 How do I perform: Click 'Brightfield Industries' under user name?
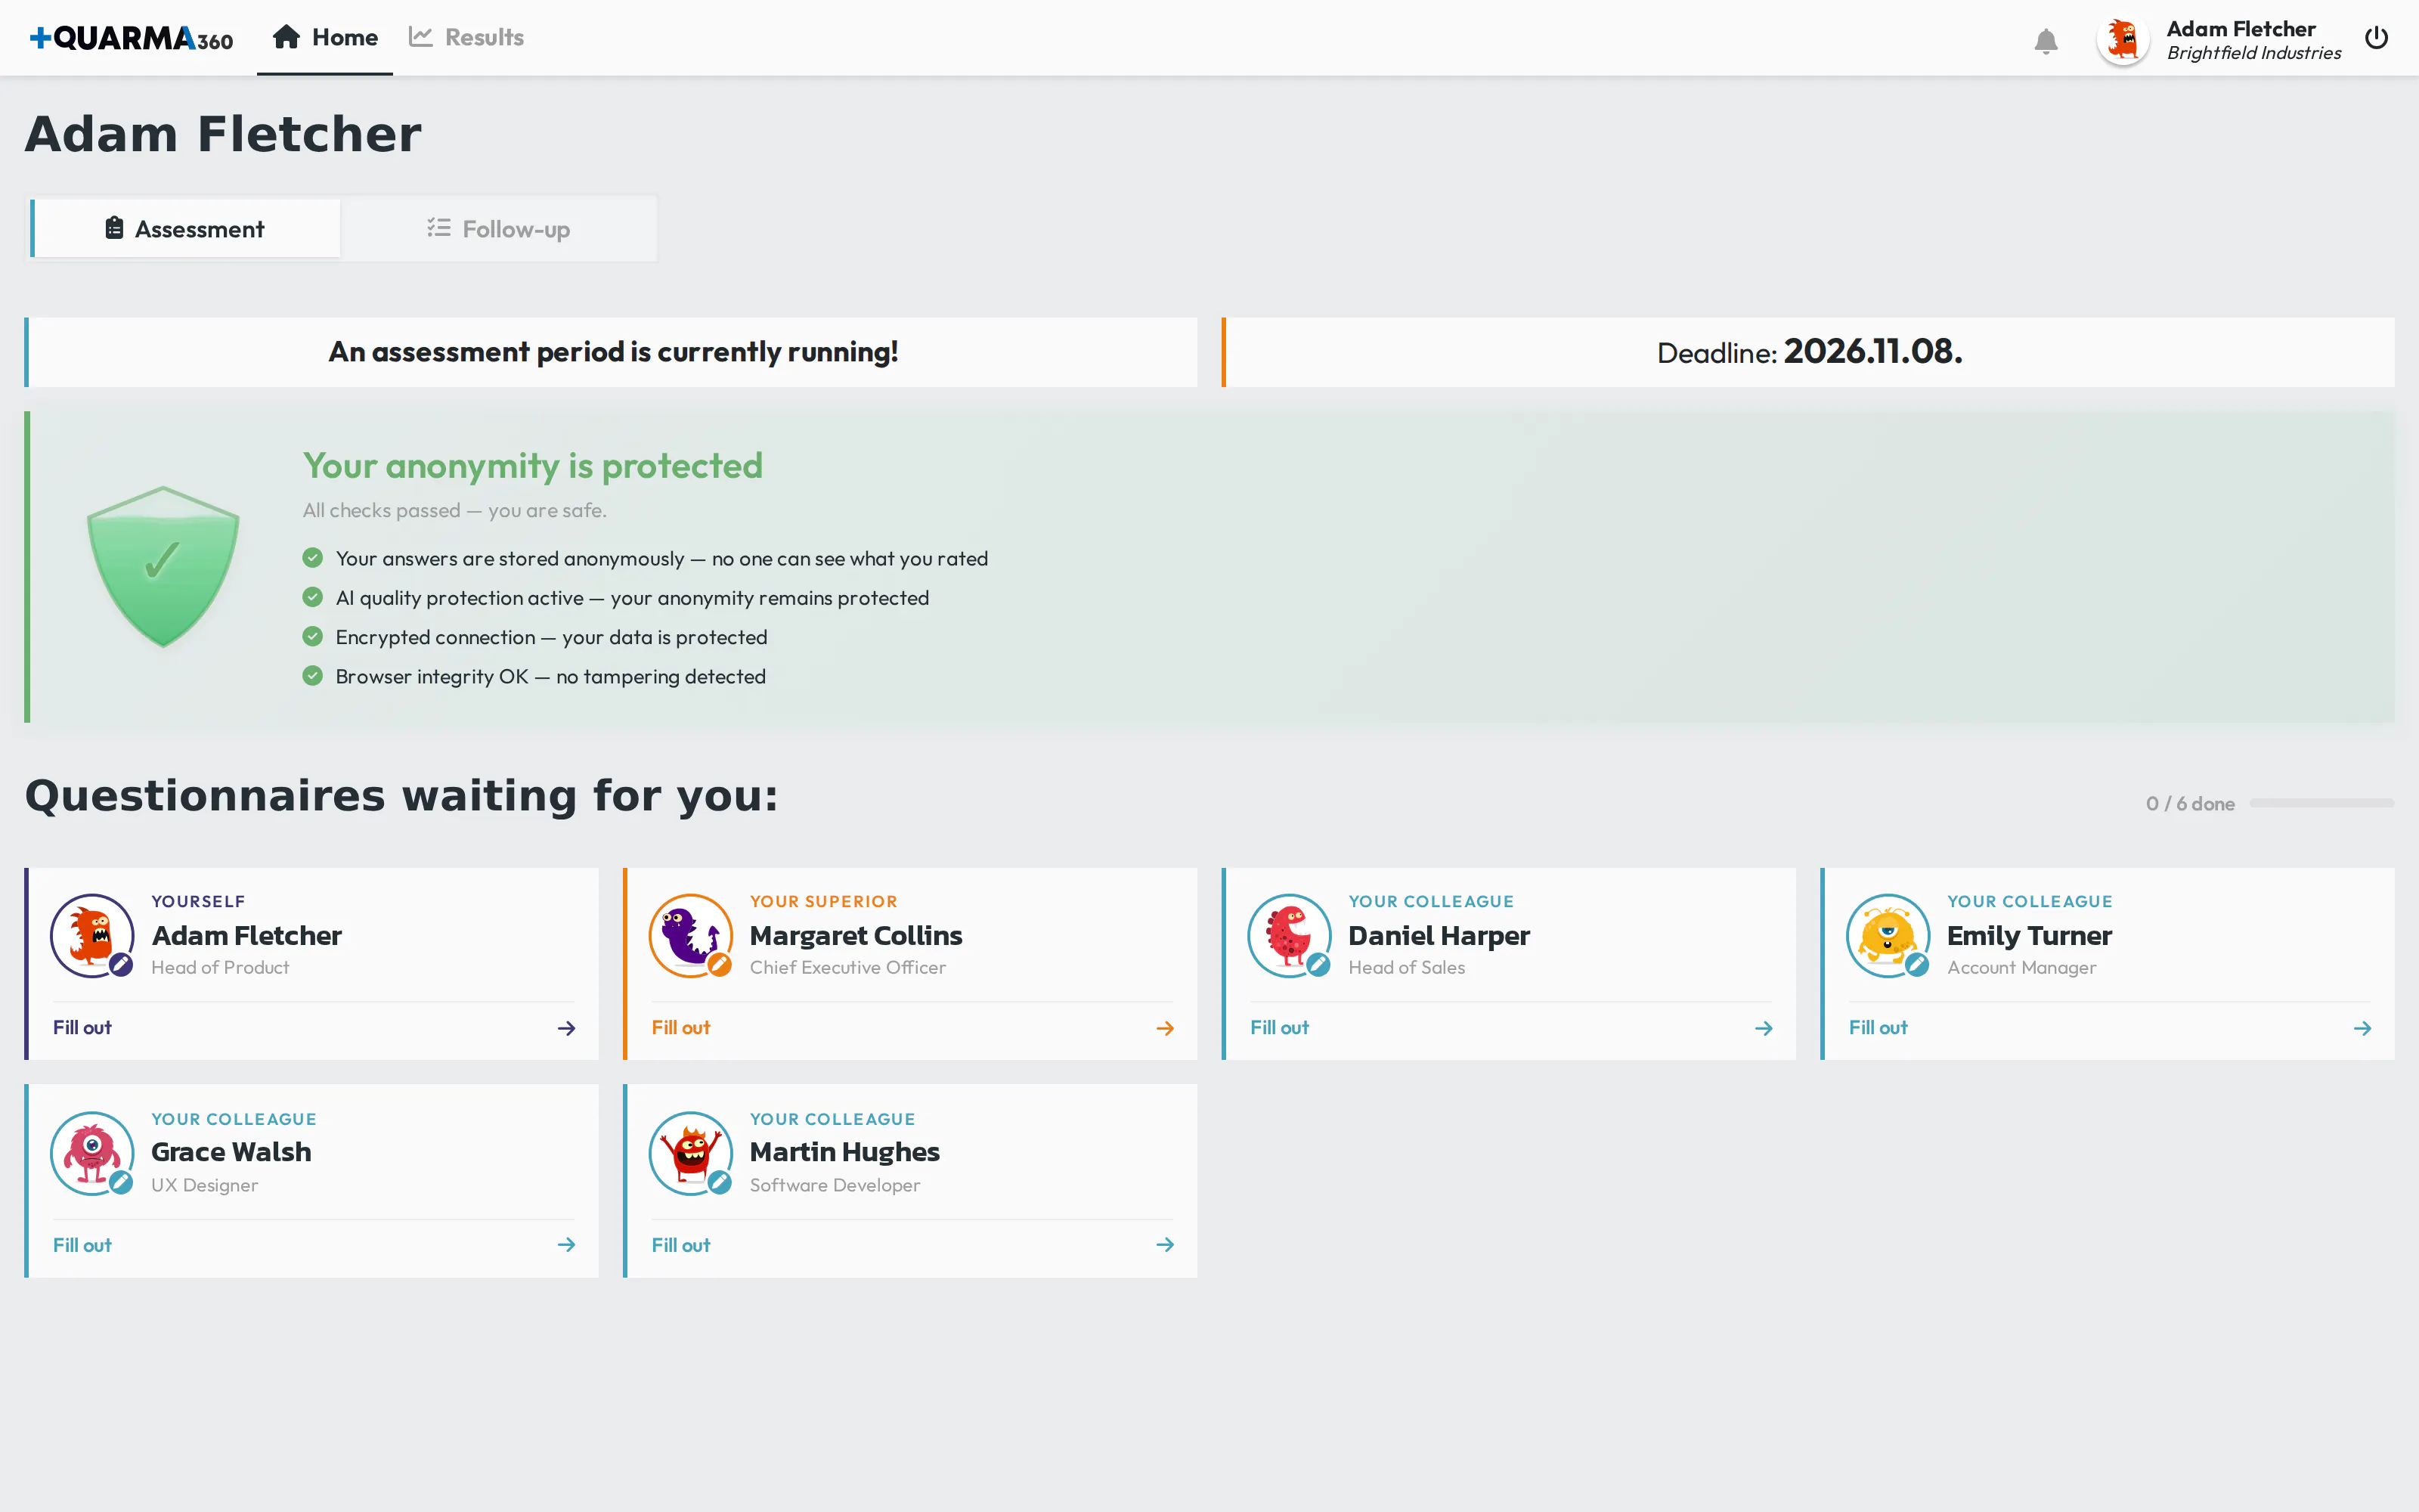tap(2254, 53)
